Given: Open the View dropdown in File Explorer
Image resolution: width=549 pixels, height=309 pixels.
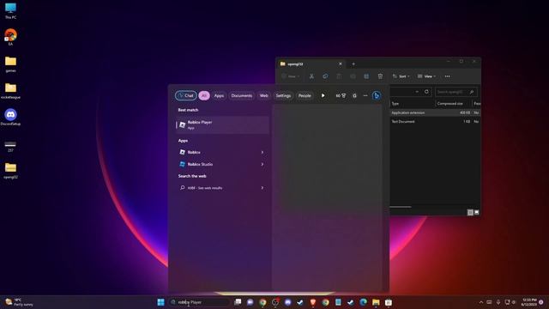Looking at the screenshot, I should (x=426, y=76).
